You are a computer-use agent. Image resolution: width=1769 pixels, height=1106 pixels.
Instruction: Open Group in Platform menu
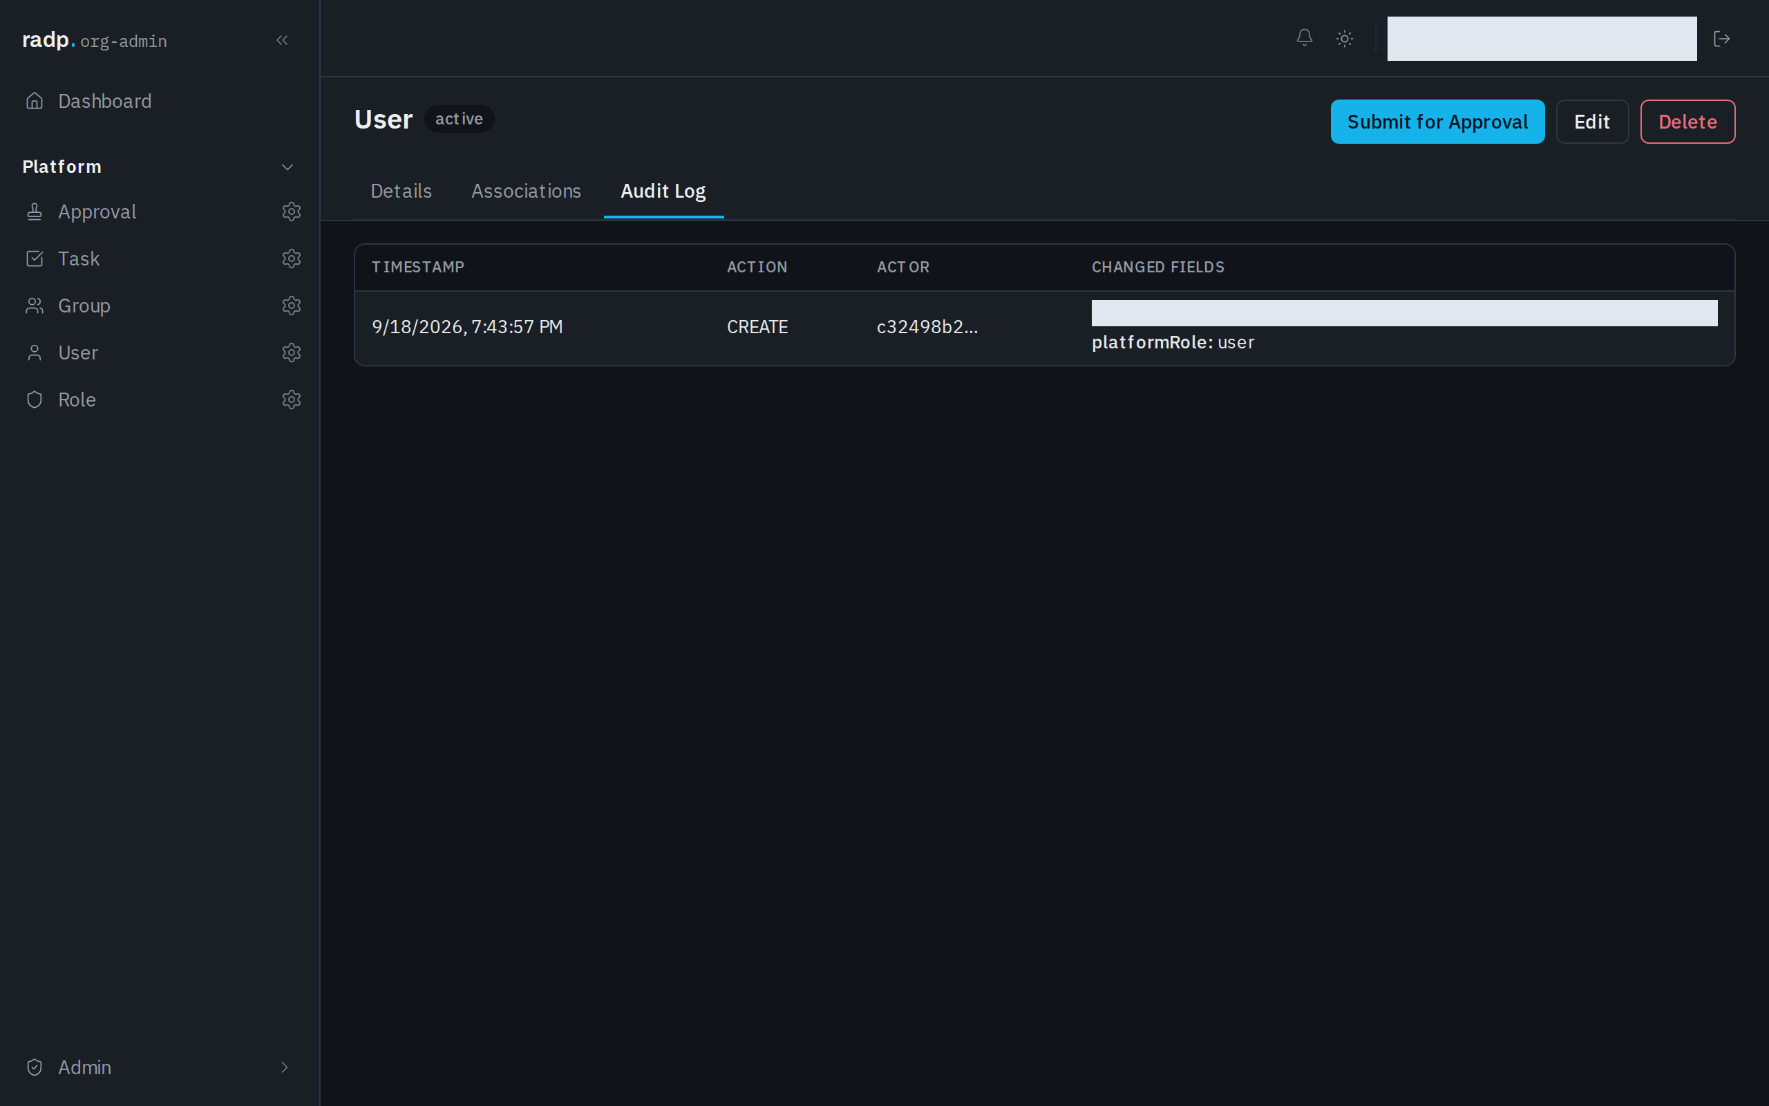[139, 306]
